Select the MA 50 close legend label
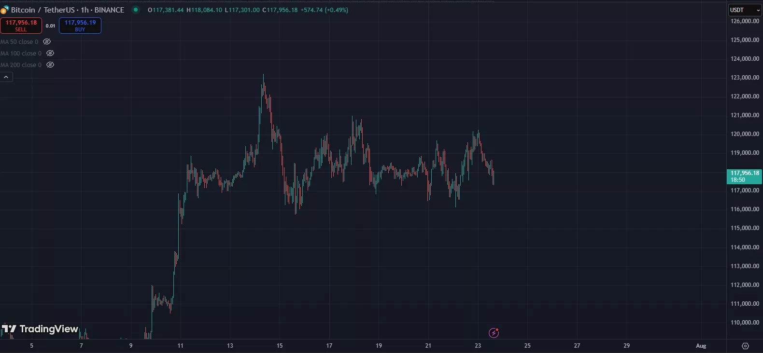Image resolution: width=763 pixels, height=353 pixels. point(19,42)
